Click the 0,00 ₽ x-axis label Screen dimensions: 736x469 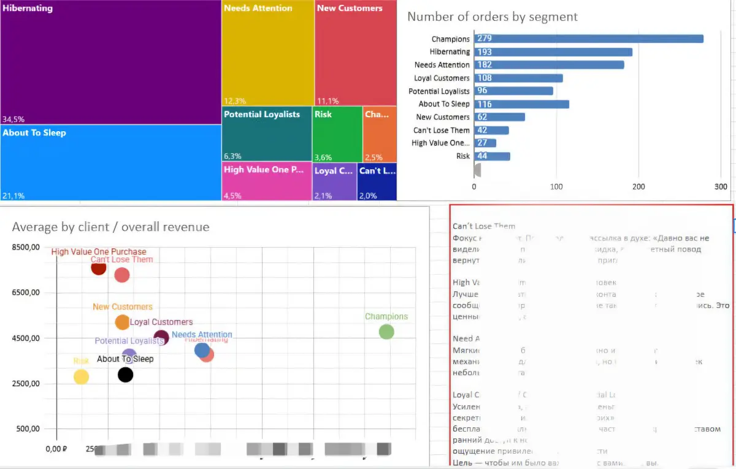click(x=56, y=449)
